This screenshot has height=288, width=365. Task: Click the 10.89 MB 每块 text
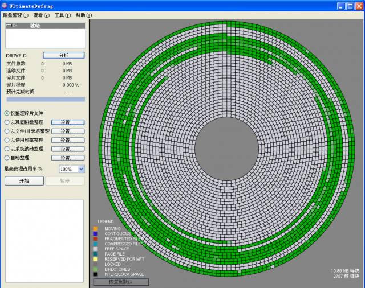point(345,271)
